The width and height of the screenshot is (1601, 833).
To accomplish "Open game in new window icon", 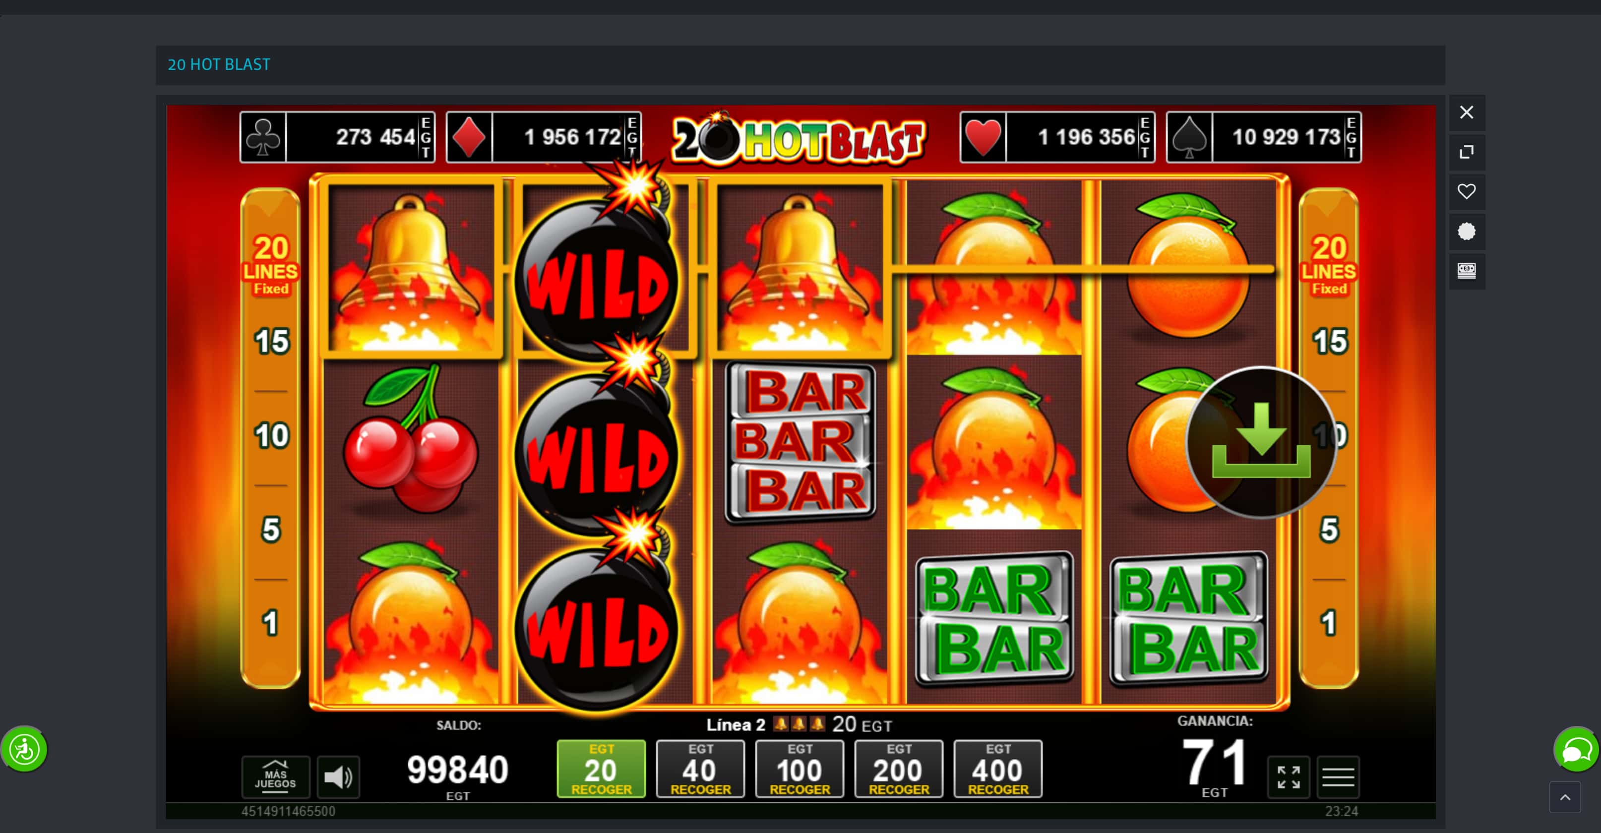I will [1467, 152].
